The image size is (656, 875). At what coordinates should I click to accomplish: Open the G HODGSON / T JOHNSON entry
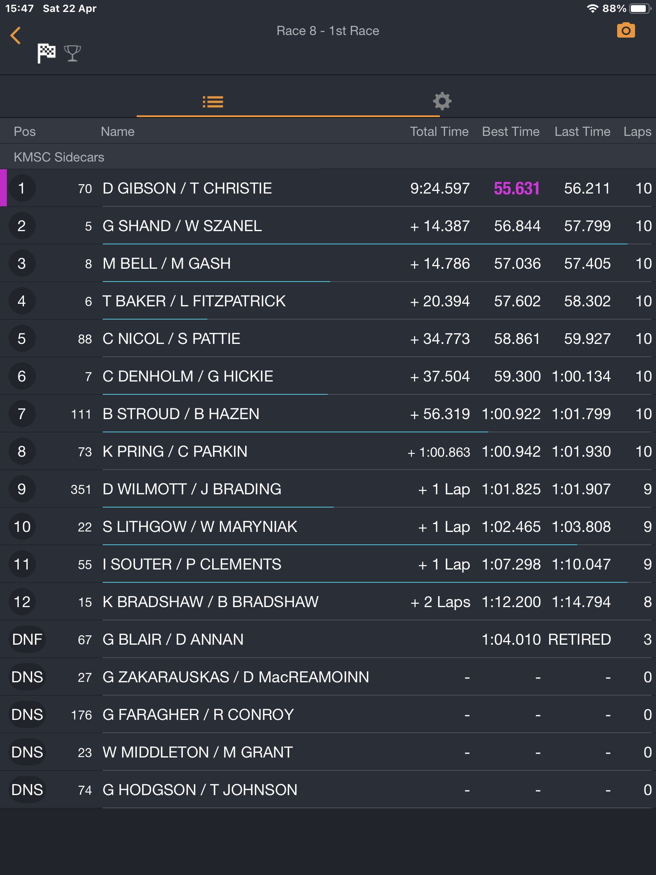pos(199,790)
